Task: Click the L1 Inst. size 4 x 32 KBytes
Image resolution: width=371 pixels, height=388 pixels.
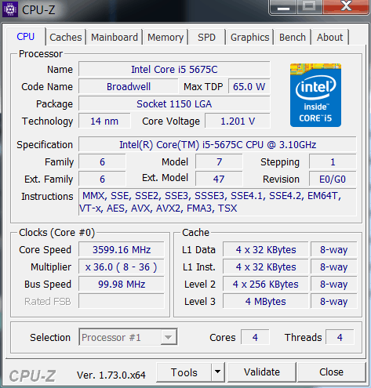Action: click(266, 267)
